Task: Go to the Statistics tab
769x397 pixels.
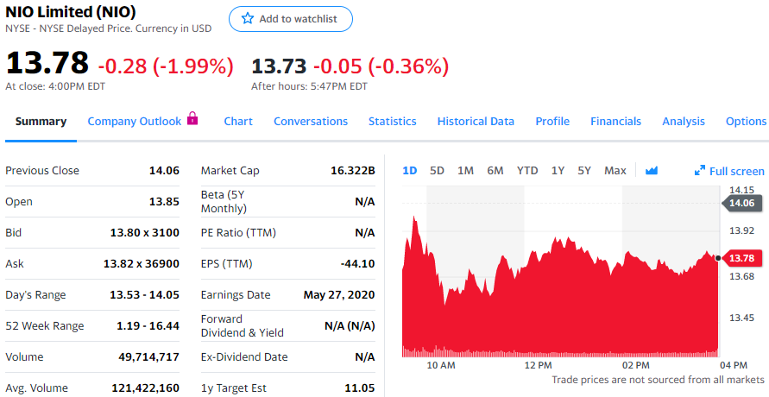Action: (392, 122)
